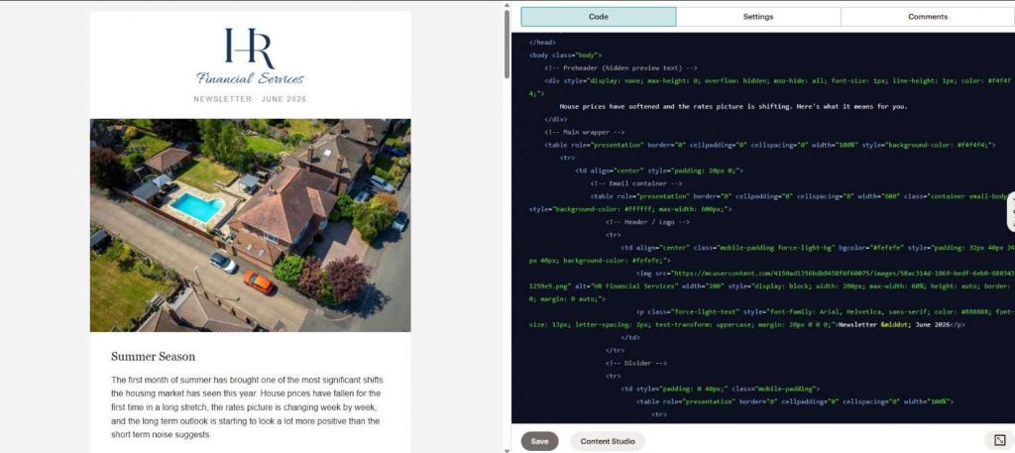The image size is (1015, 453).
Task: Click the "<!-- Divider -->" comment line
Action: (636, 363)
